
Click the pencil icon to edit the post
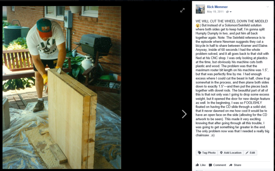[x=247, y=152]
